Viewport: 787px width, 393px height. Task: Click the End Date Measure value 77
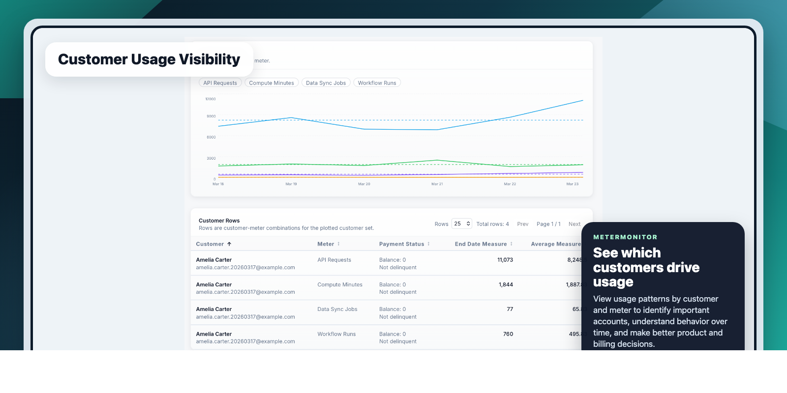[x=510, y=309]
